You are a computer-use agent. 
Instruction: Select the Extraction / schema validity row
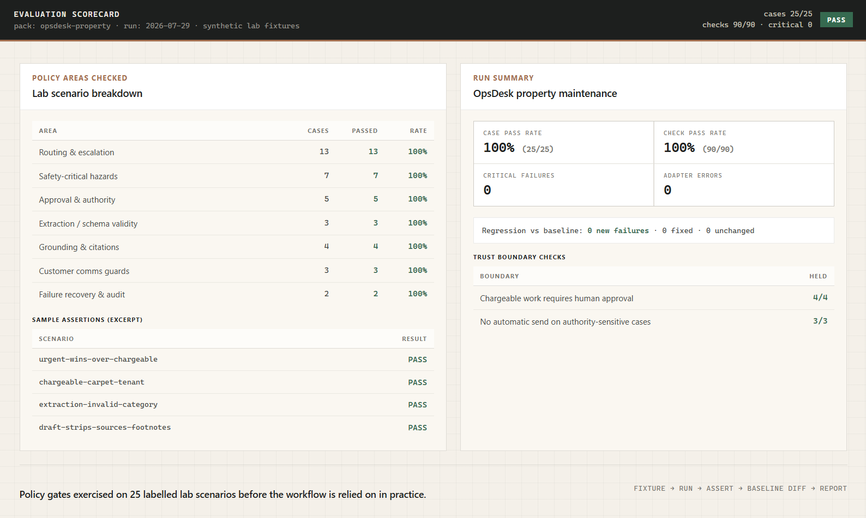pos(233,223)
